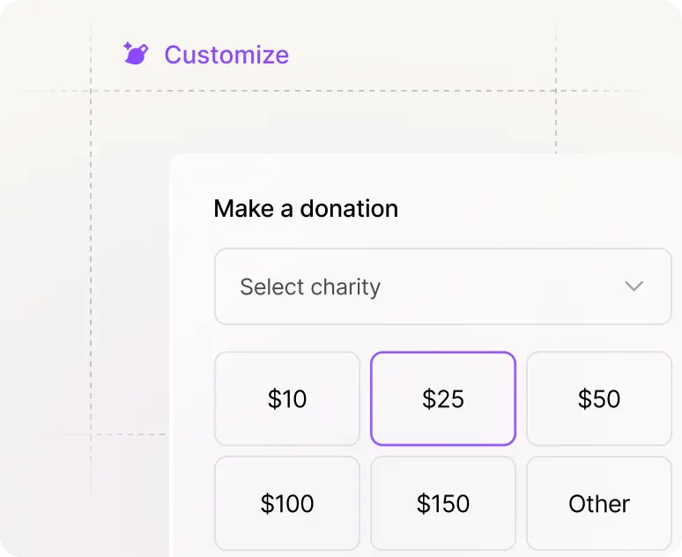Click the Select charity placeholder text
Image resolution: width=682 pixels, height=557 pixels.
310,286
